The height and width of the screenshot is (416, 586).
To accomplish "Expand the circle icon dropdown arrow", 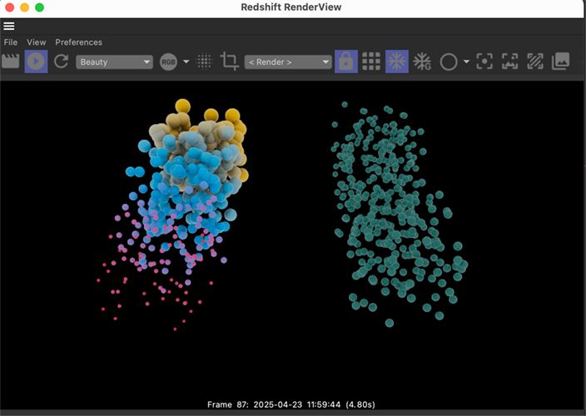I will [466, 62].
